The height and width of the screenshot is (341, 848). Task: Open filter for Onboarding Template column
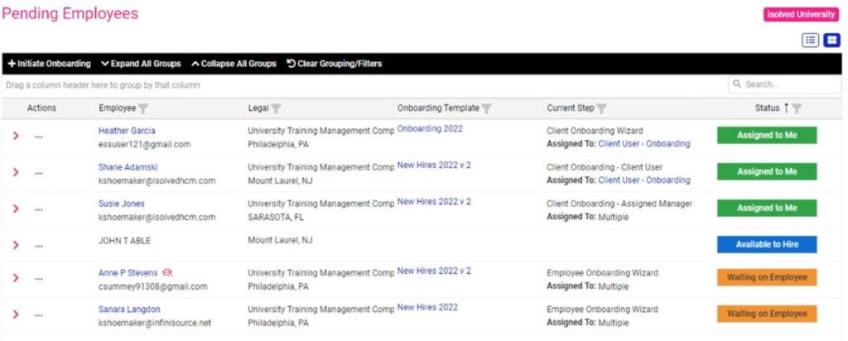point(487,108)
